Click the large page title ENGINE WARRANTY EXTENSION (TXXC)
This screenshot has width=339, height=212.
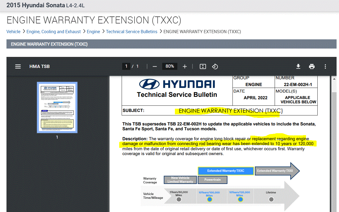94,20
